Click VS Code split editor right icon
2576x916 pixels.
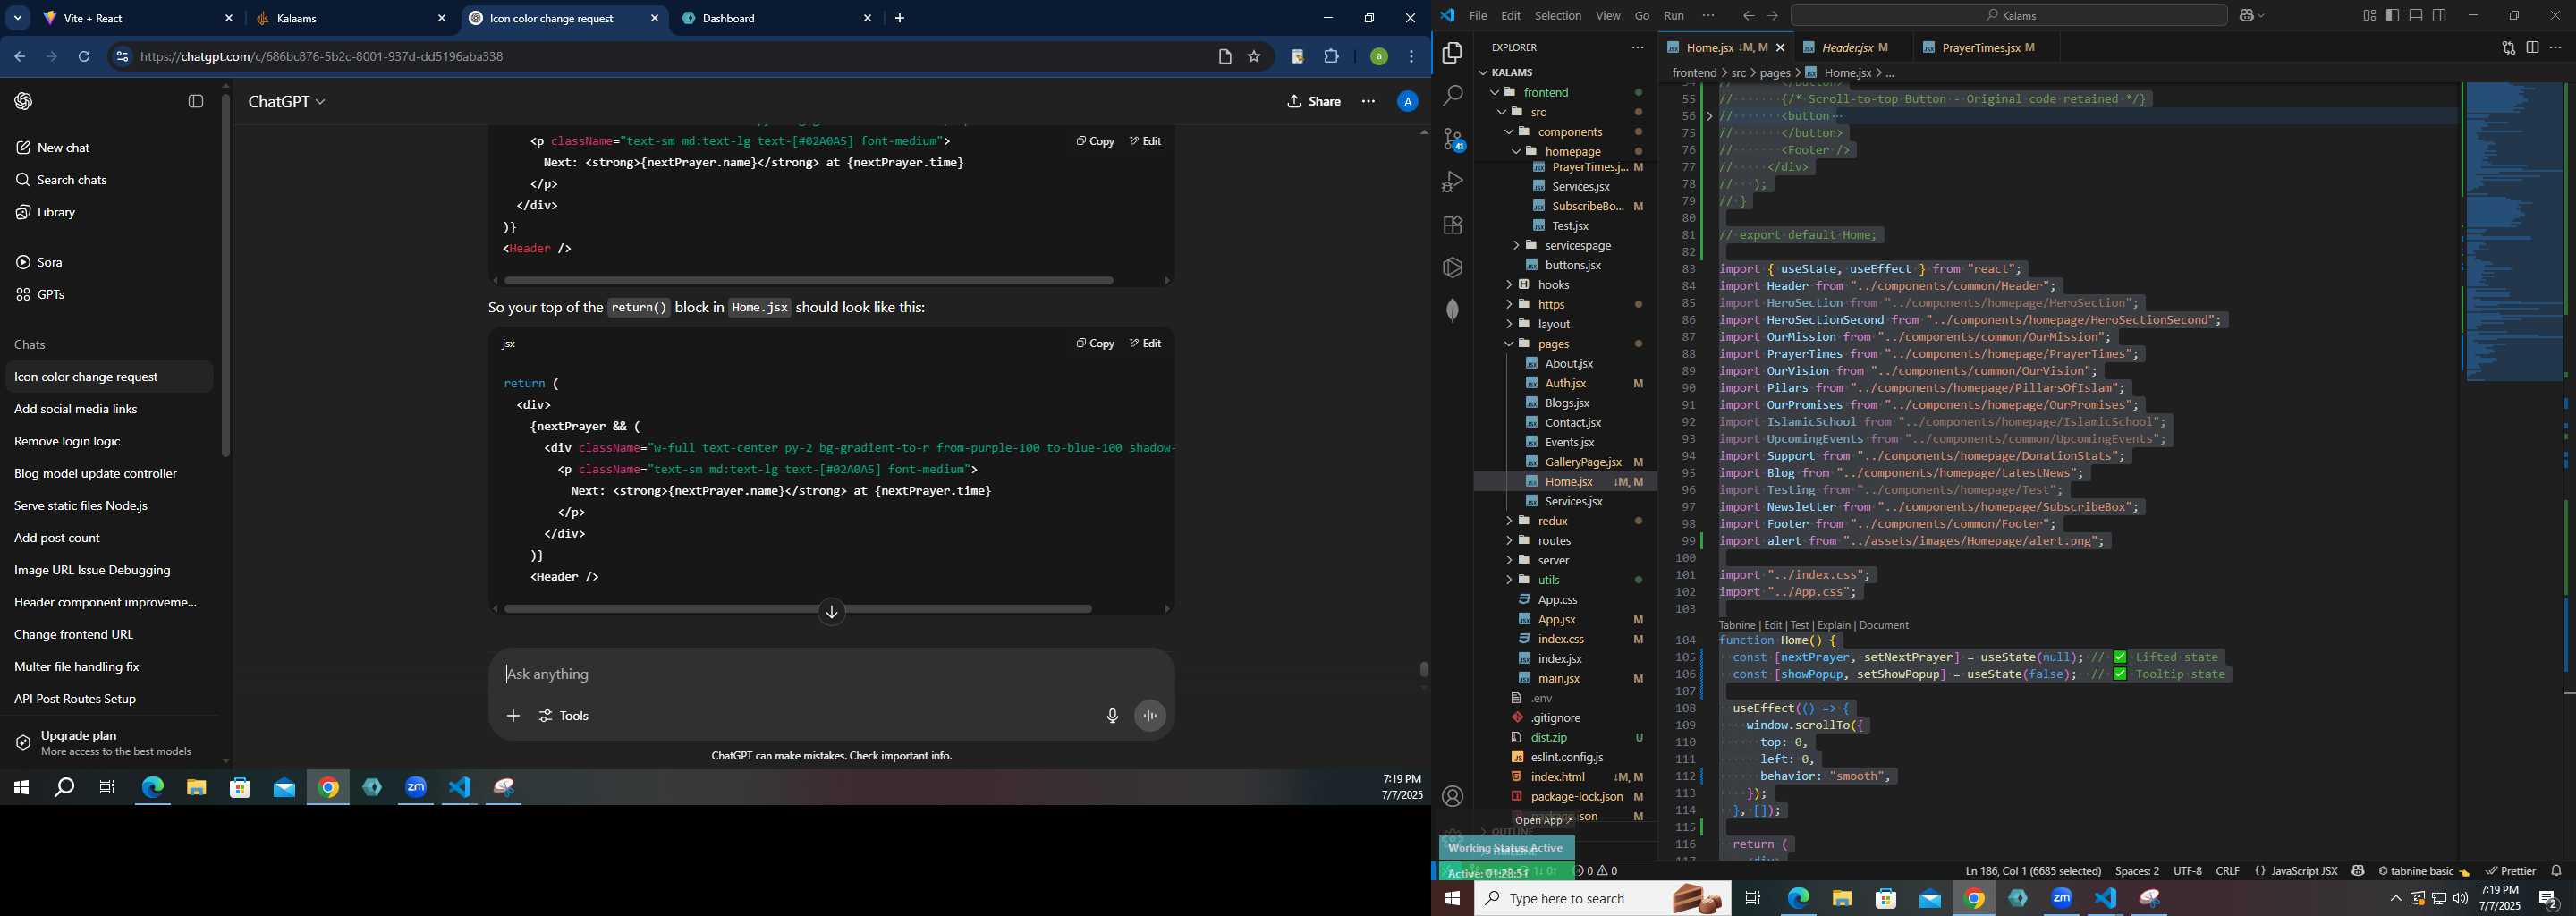pyautogui.click(x=2532, y=48)
